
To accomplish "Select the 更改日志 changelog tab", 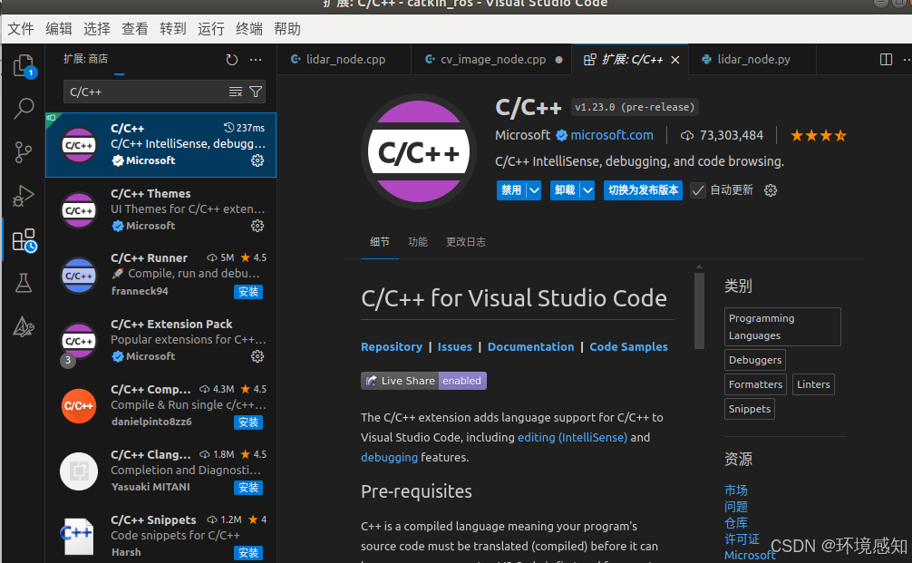I will (x=465, y=242).
